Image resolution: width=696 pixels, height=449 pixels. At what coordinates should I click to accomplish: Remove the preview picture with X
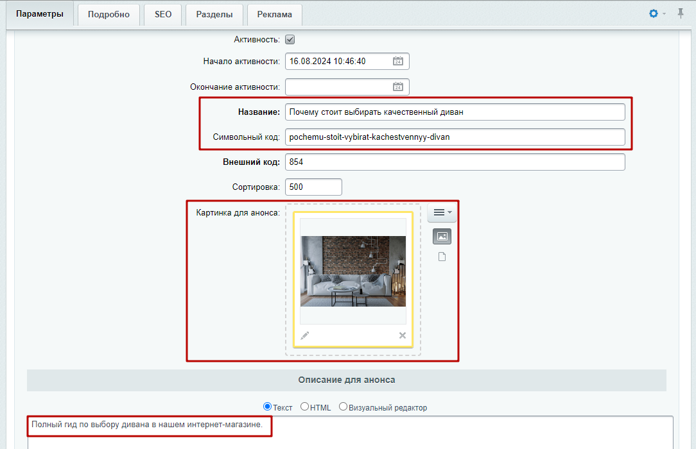point(402,335)
